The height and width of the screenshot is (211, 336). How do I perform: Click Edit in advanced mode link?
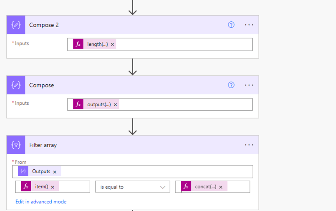[41, 202]
